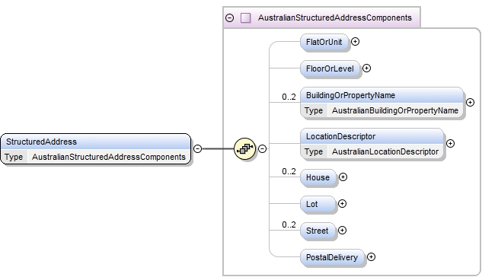Collapse the sequence compositor minus icon
This screenshot has width=482, height=277.
coord(262,148)
